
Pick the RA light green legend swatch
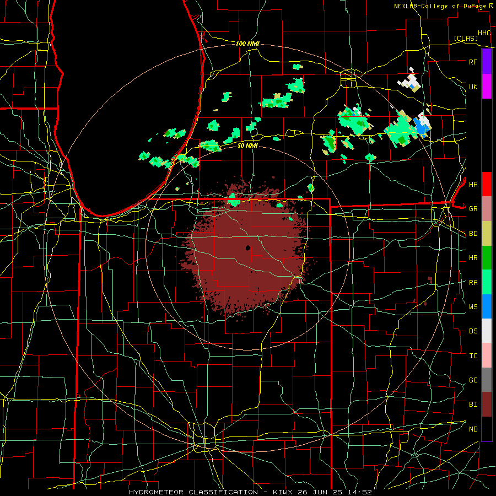pos(487,282)
